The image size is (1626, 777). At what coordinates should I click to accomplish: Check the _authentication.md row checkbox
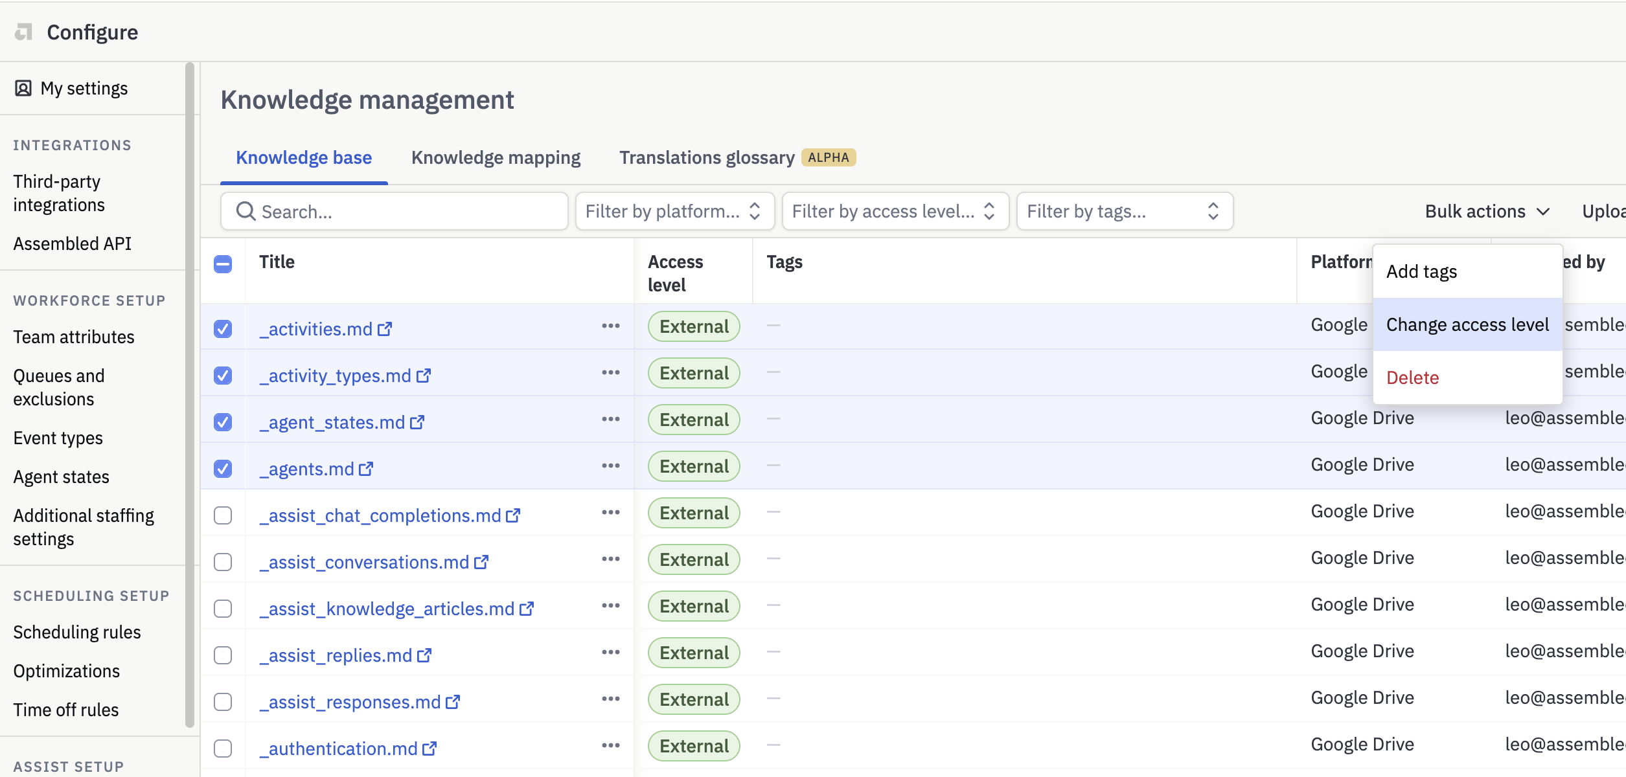coord(223,749)
